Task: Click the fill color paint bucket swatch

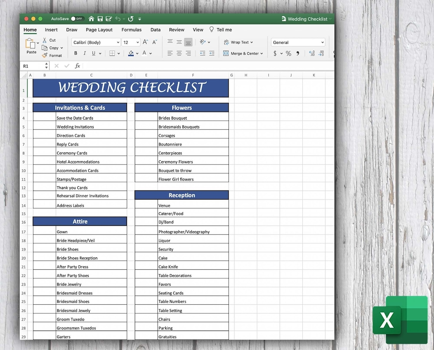Action: coord(131,53)
